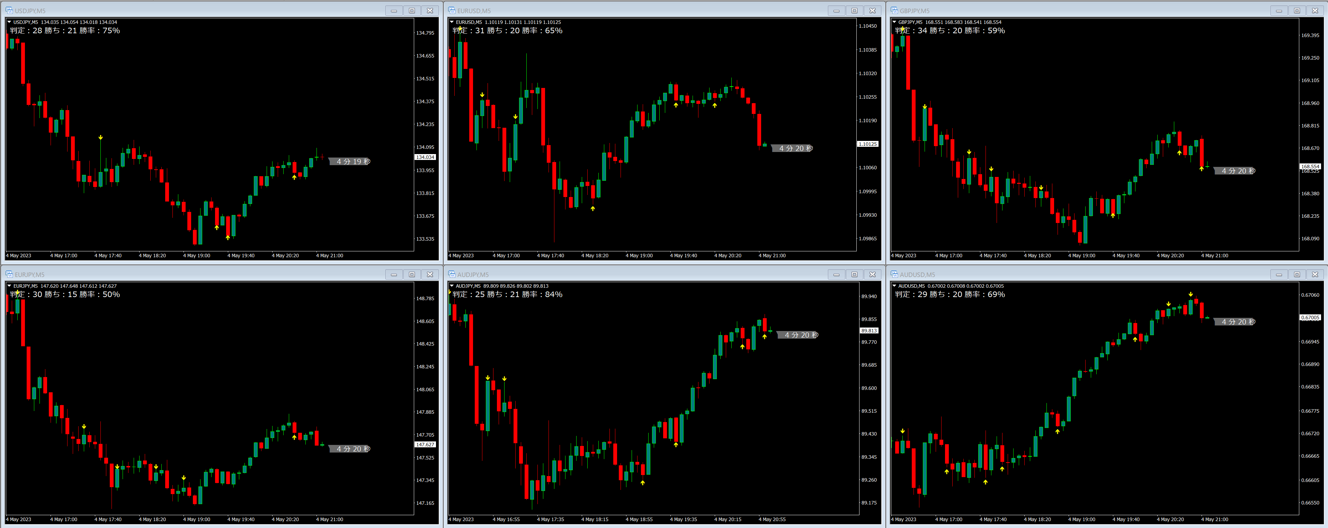The height and width of the screenshot is (528, 1328).
Task: Expand the triangle menu on GBPJPY chart
Action: [x=894, y=22]
